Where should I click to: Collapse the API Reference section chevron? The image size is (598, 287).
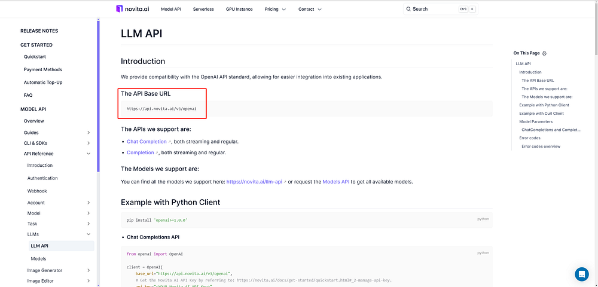(x=89, y=154)
